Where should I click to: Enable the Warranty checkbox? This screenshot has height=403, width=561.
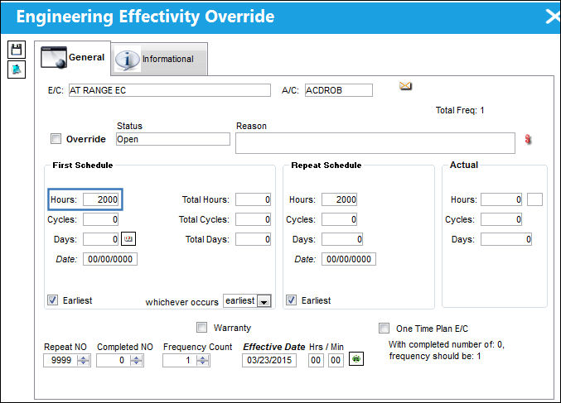pos(202,327)
